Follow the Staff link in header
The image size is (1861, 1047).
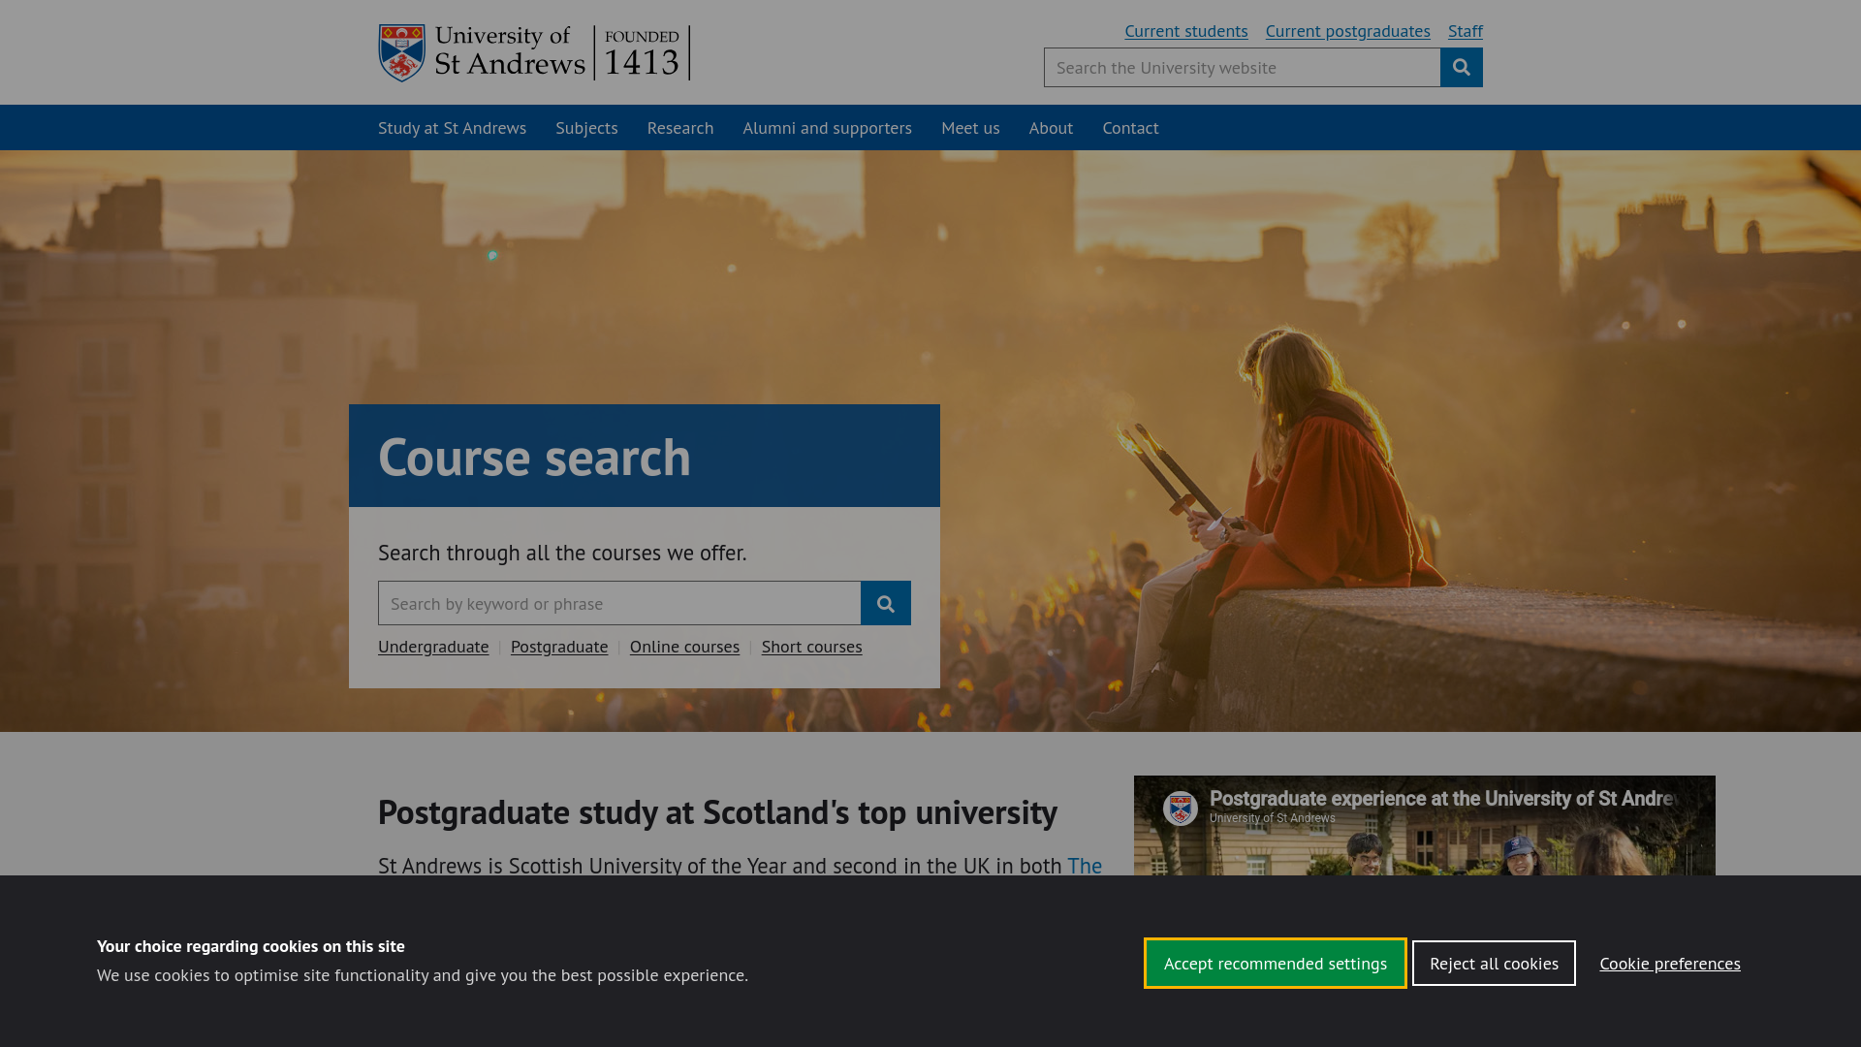[1465, 31]
